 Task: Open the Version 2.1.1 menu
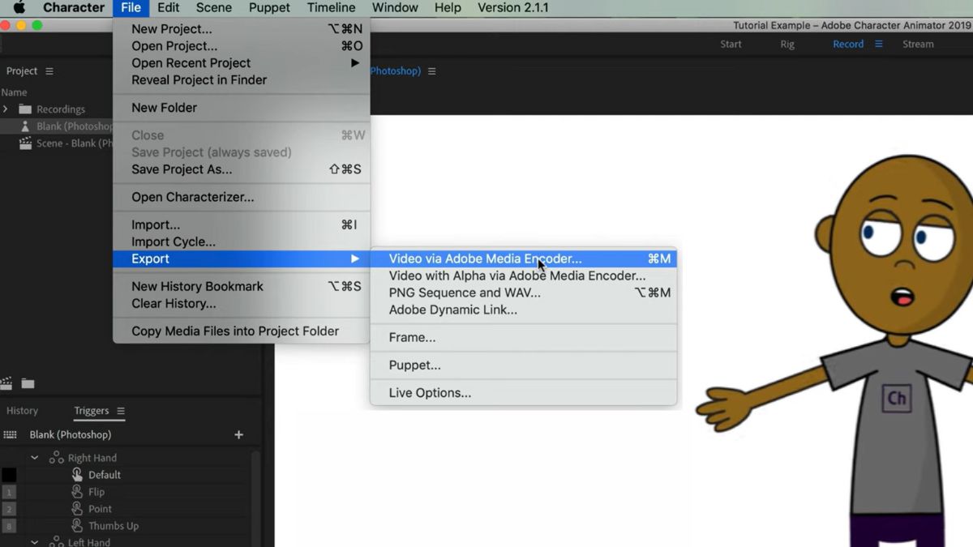pyautogui.click(x=513, y=8)
